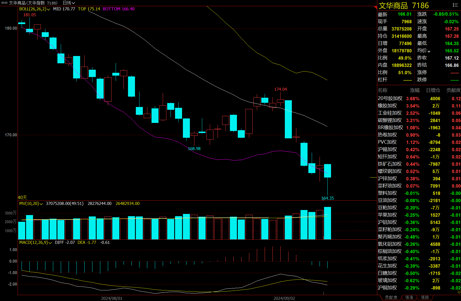This screenshot has height=301, width=461.
Task: Select the 菜籽粕加权 row
Action: (x=419, y=230)
